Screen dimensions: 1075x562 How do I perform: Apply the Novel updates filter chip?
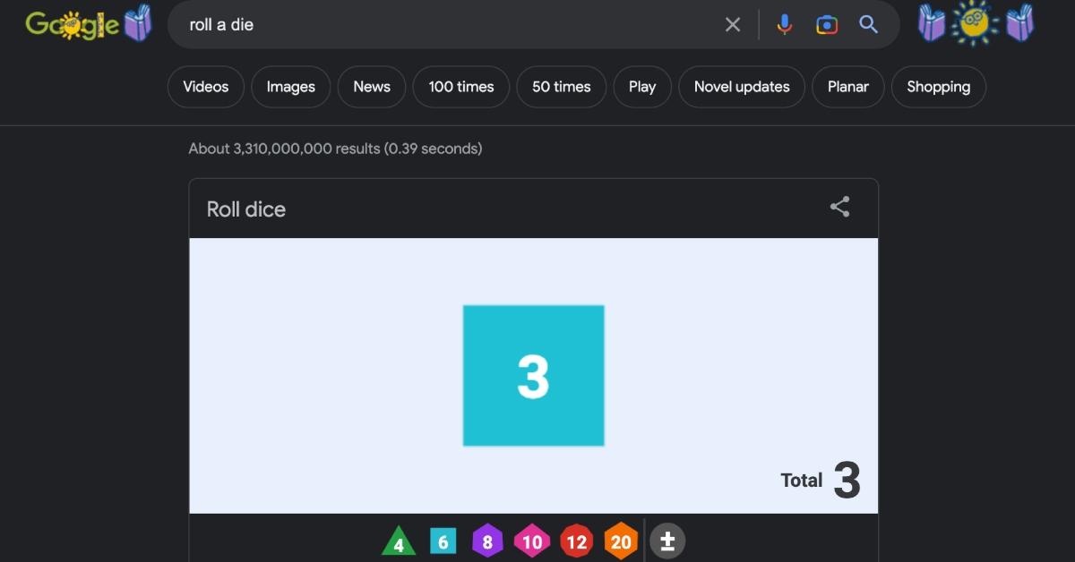pos(742,87)
